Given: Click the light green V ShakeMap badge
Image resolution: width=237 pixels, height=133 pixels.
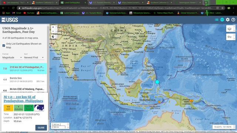Looking at the screenshot, I should pyautogui.click(x=19, y=108).
